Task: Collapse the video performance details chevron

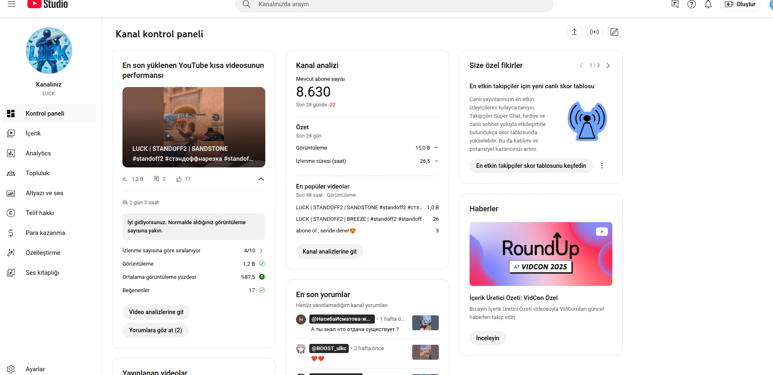Action: click(261, 179)
